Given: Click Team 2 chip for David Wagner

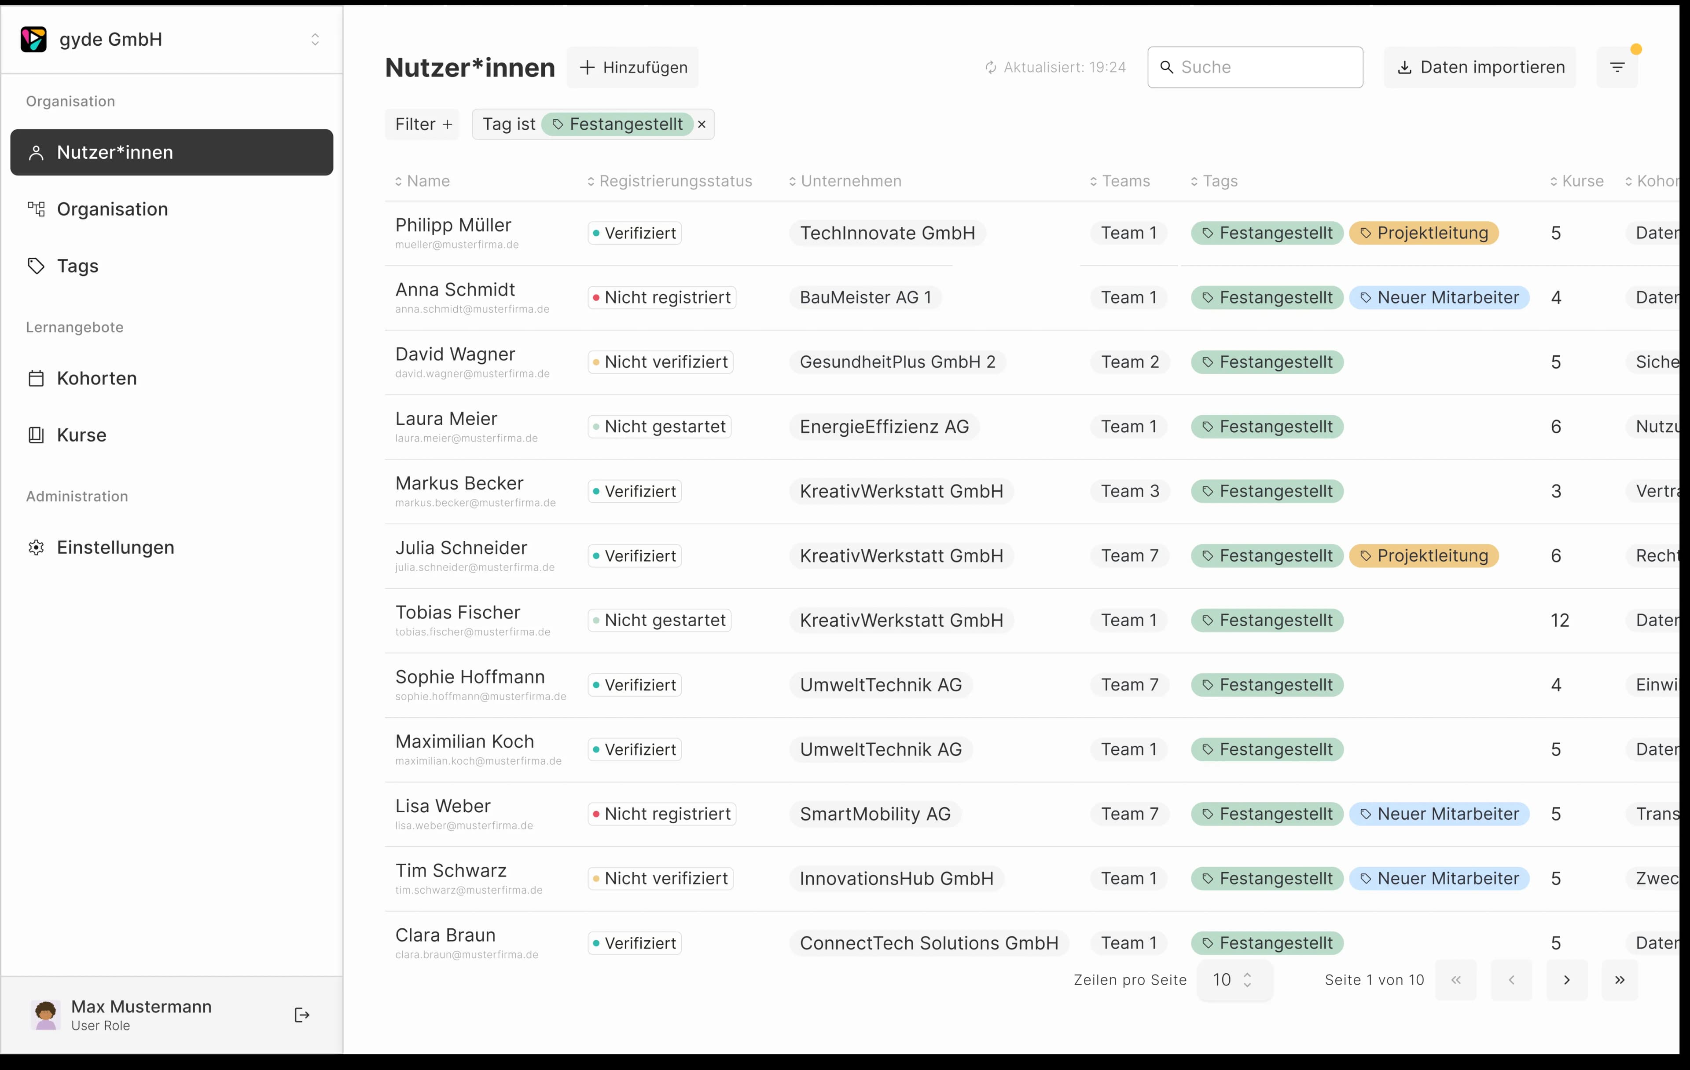Looking at the screenshot, I should point(1130,362).
